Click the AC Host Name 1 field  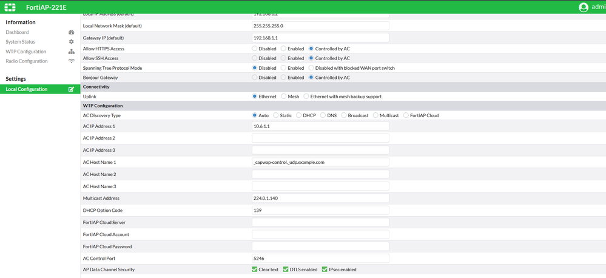click(x=320, y=162)
